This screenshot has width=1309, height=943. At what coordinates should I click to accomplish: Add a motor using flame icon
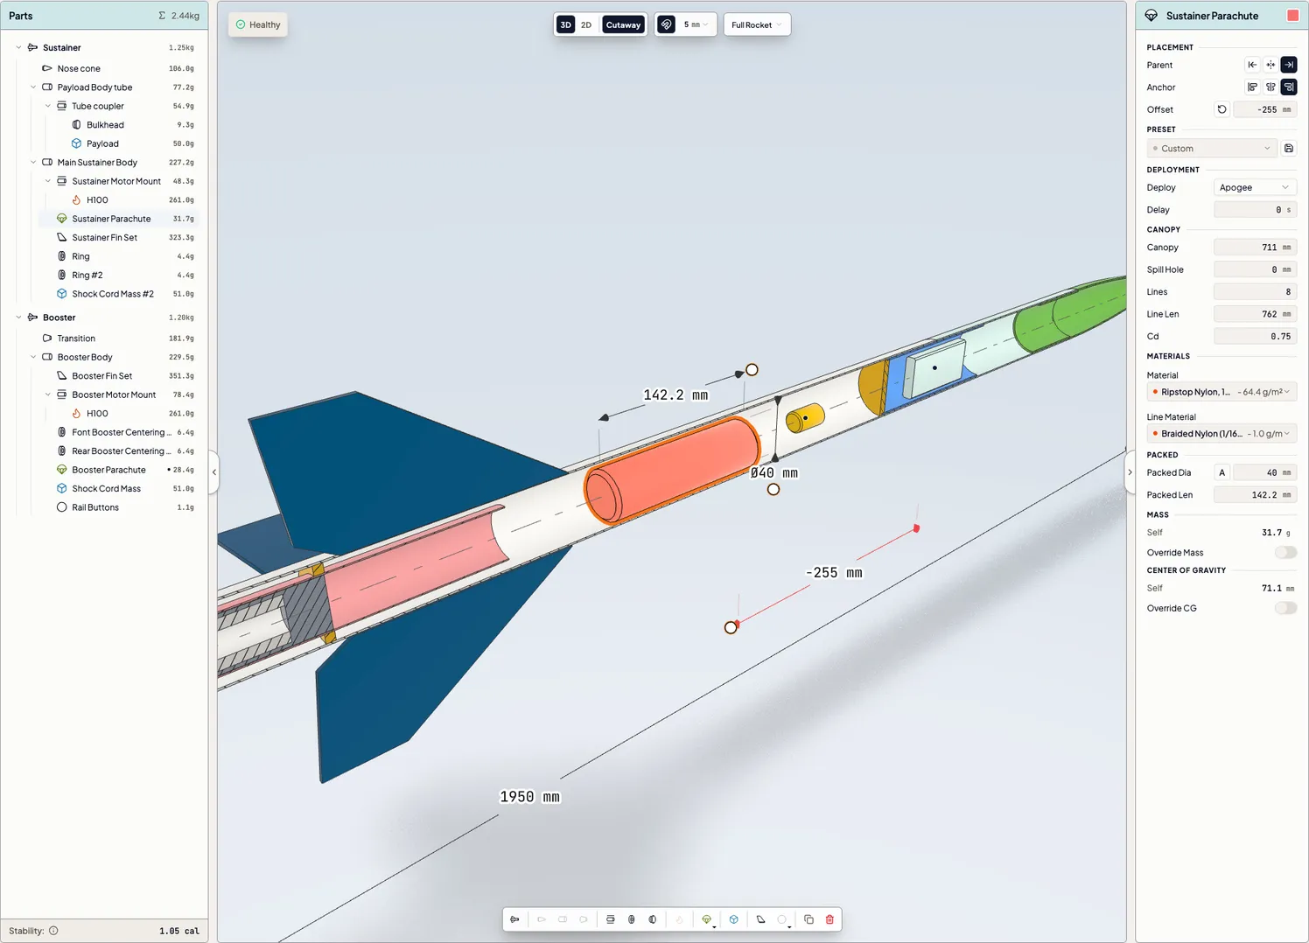[x=680, y=919]
